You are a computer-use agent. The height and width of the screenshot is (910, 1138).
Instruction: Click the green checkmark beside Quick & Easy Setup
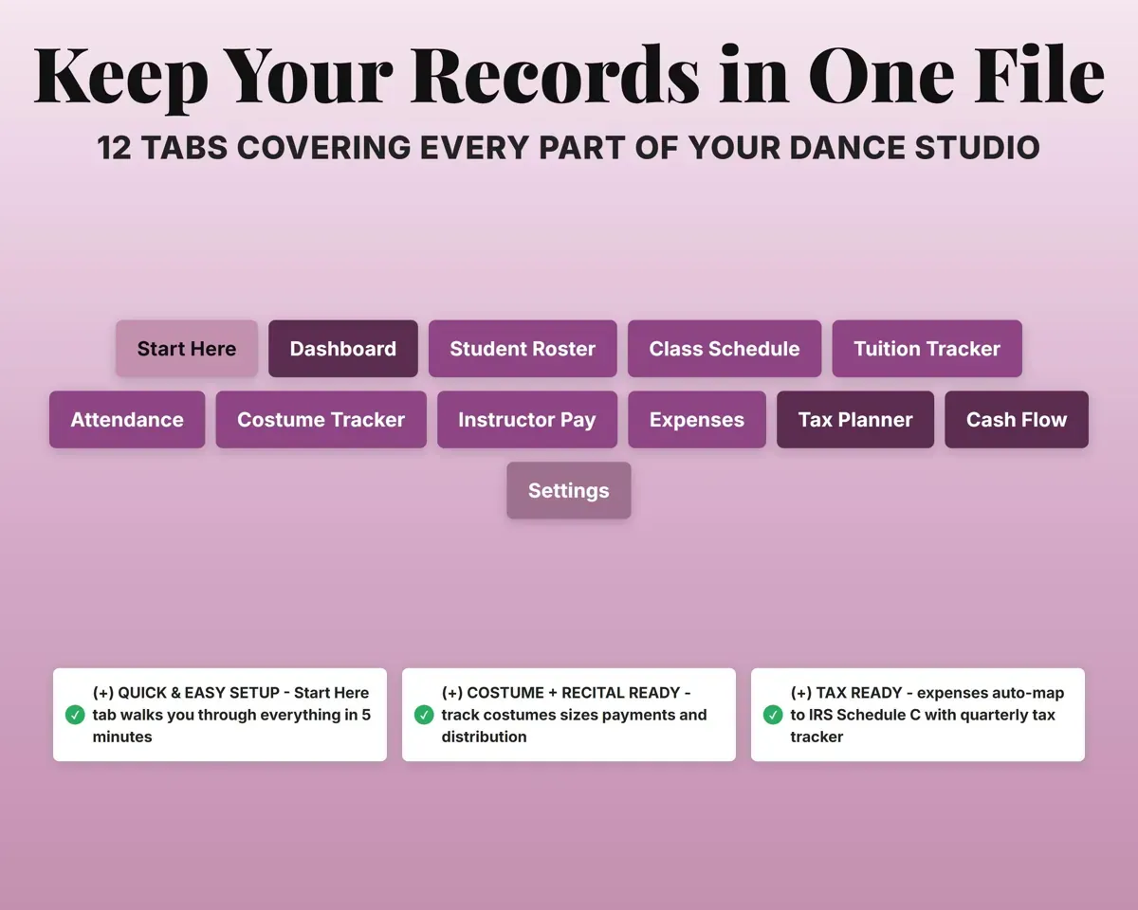point(75,715)
